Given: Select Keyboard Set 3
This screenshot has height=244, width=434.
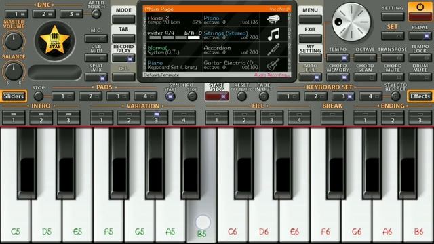Looking at the screenshot, I should (343, 96).
